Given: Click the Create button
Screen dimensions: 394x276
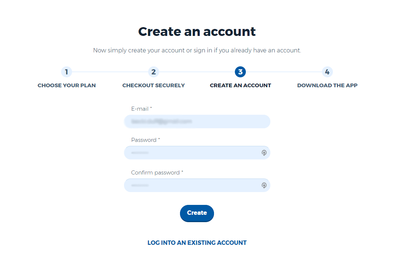Looking at the screenshot, I should (197, 213).
